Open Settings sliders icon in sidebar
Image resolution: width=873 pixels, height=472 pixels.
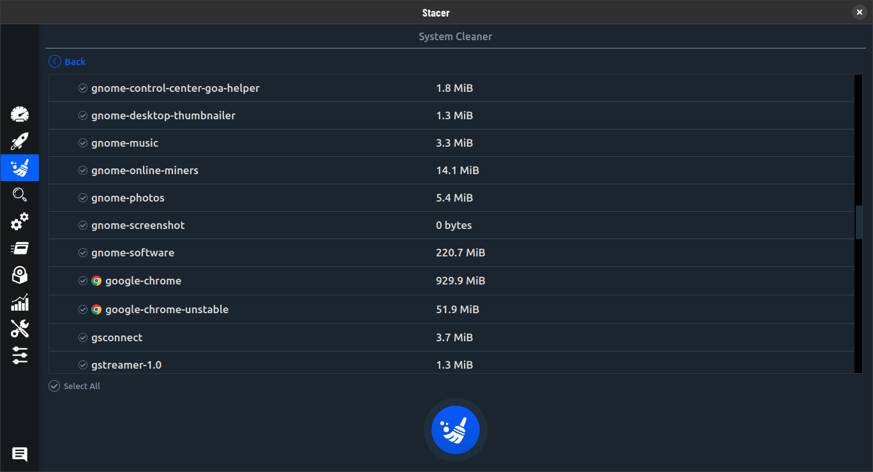coord(20,355)
